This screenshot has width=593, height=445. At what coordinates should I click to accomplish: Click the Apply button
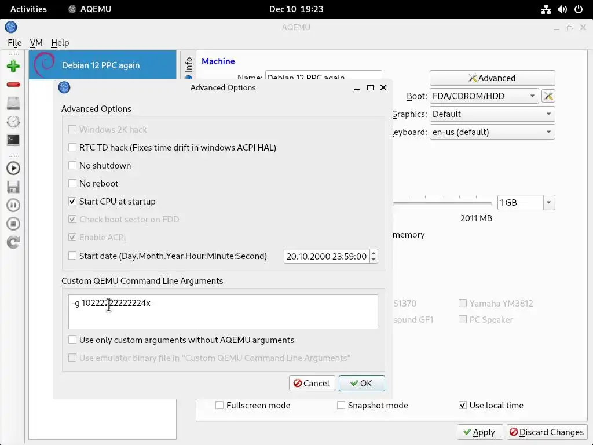pos(479,432)
